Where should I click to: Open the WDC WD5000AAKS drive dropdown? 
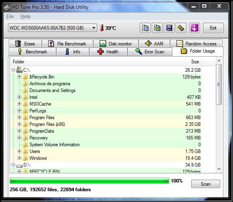point(53,28)
